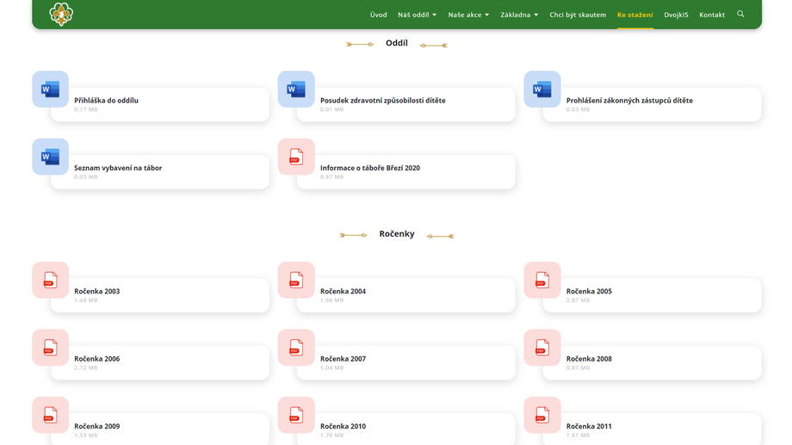Click the scout logo in header

click(61, 14)
